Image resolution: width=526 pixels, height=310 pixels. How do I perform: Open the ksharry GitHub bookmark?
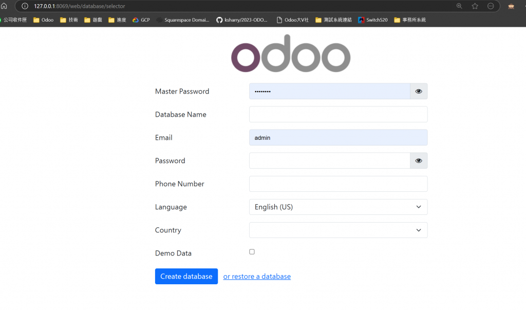click(x=242, y=20)
